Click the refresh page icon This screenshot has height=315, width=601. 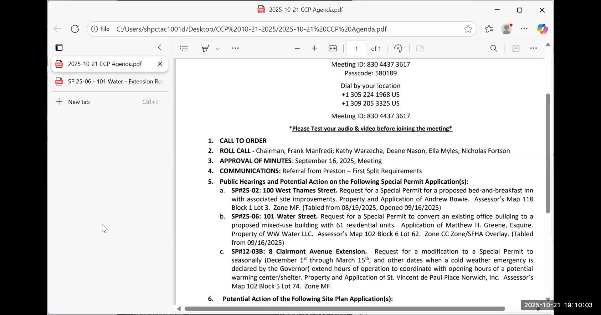pyautogui.click(x=75, y=29)
